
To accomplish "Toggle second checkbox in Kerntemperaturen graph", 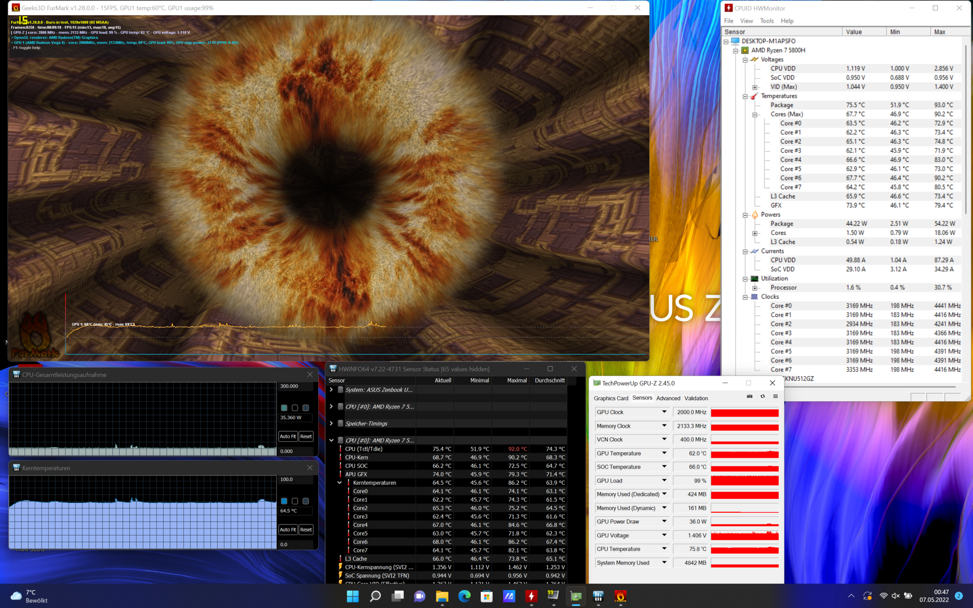I will [295, 501].
